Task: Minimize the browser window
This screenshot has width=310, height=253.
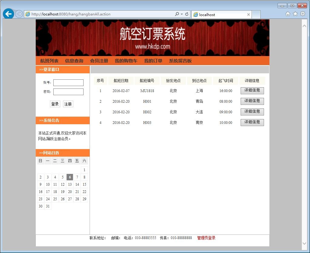Action: point(282,6)
